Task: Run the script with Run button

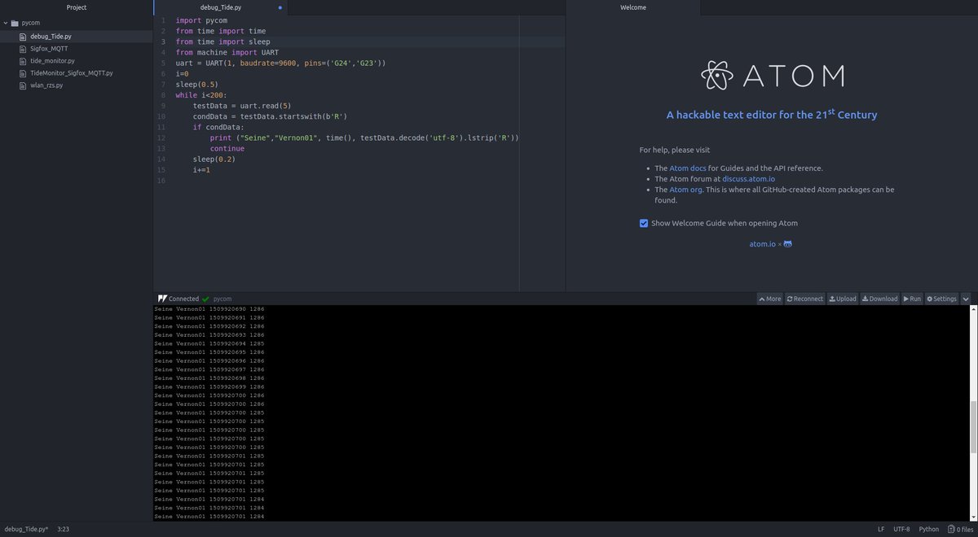Action: click(x=912, y=299)
